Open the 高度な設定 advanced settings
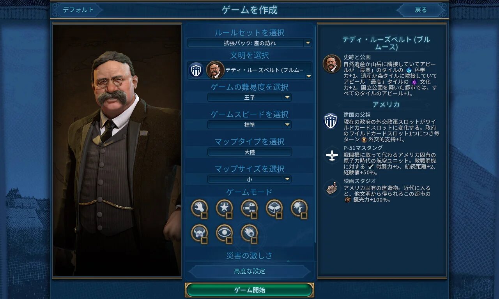 click(x=249, y=271)
